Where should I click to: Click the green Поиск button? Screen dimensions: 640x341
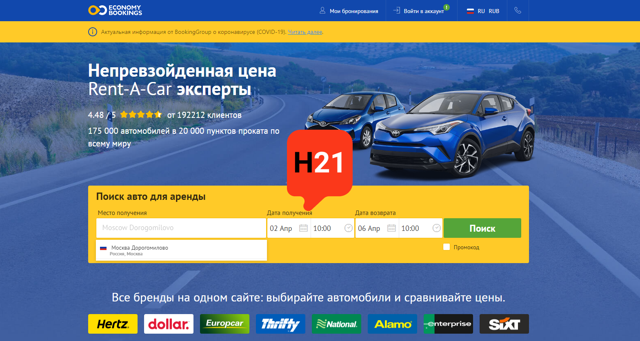click(482, 228)
